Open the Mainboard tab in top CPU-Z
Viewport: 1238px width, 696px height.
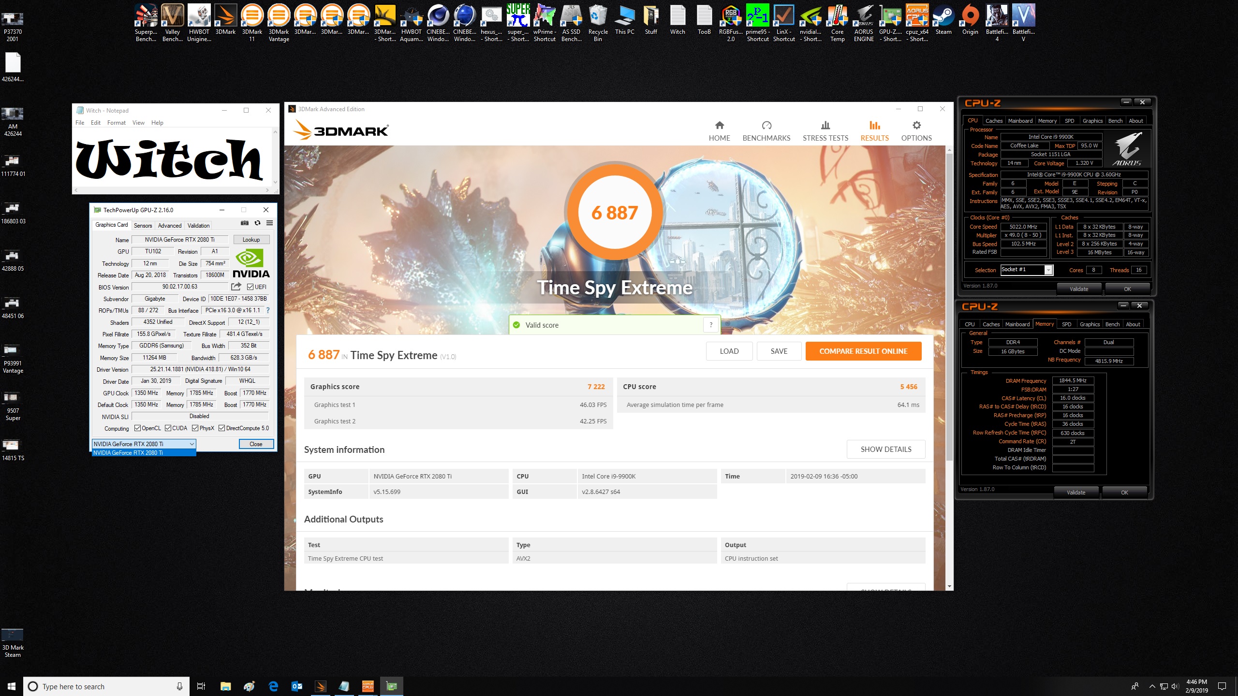pyautogui.click(x=1020, y=121)
